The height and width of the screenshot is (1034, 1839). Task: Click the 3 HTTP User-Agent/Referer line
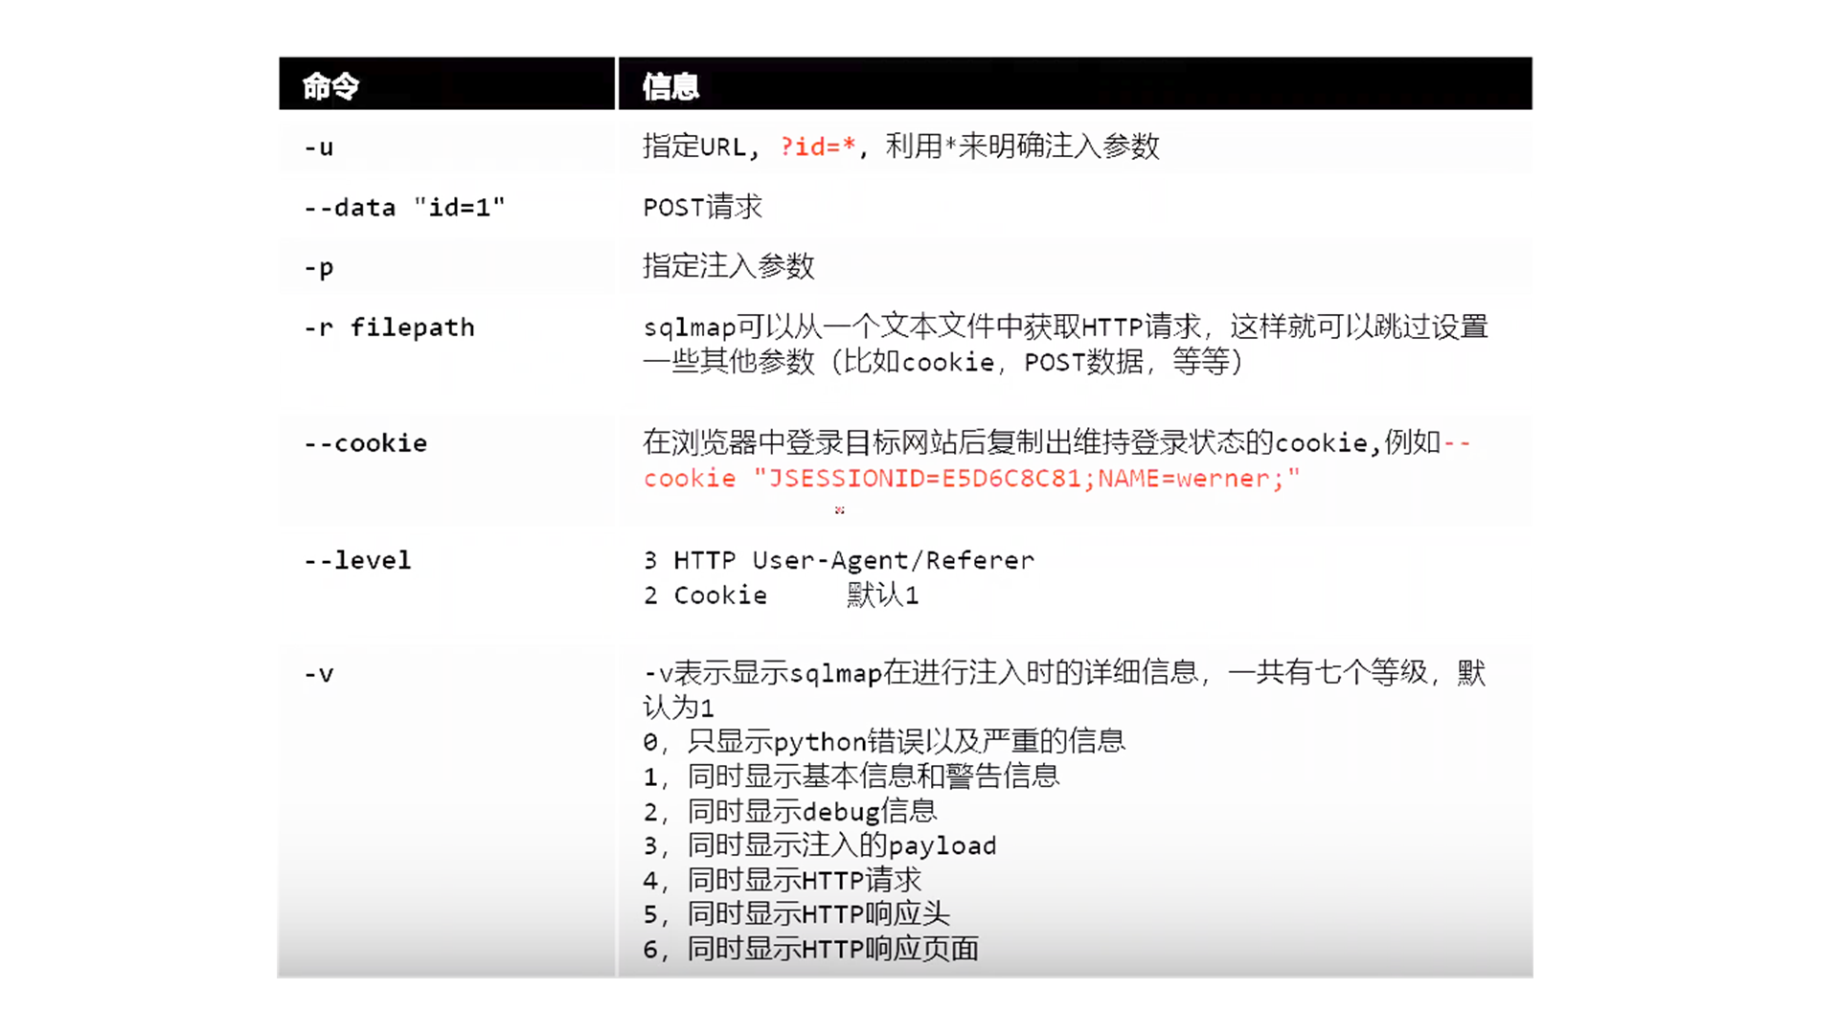click(839, 560)
